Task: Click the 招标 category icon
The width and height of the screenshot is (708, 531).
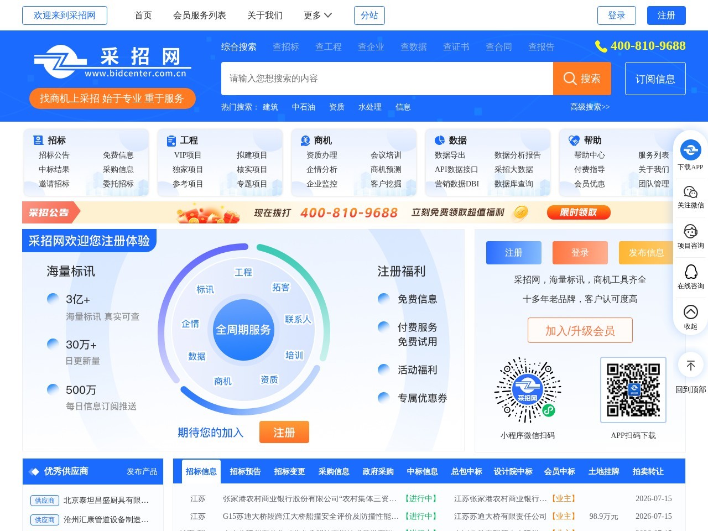Action: (x=38, y=140)
